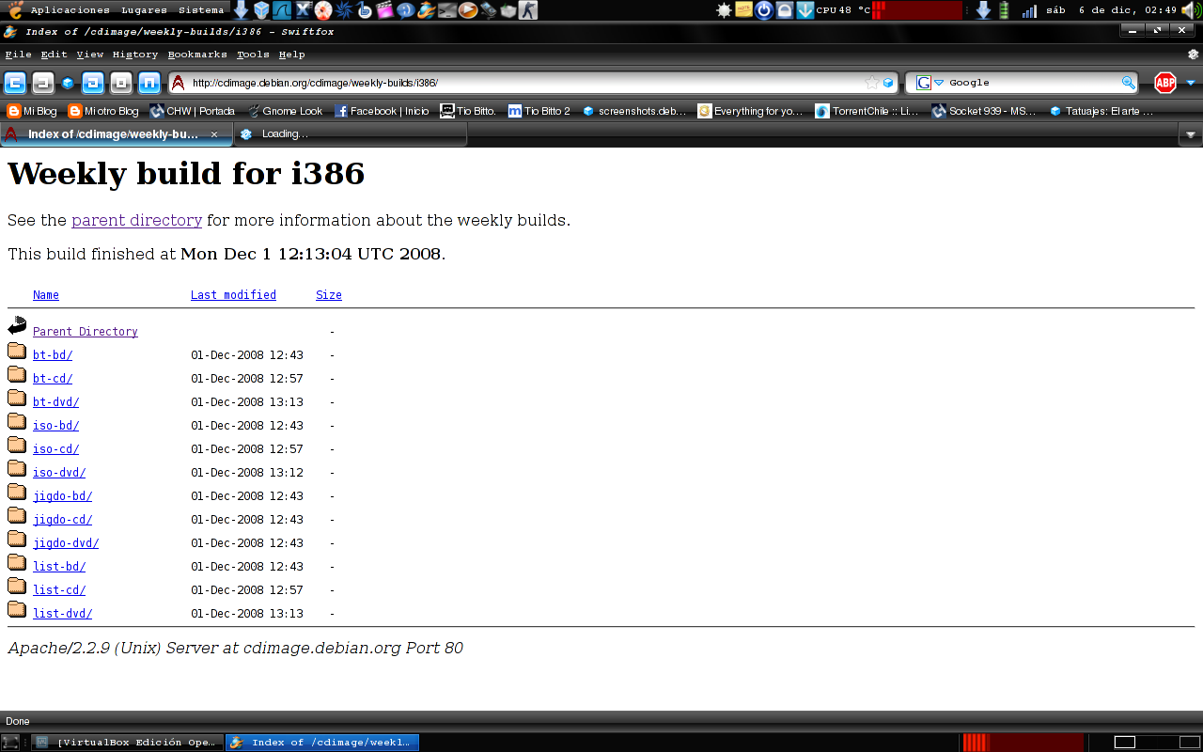Image resolution: width=1203 pixels, height=752 pixels.
Task: Open the bt-bd/ folder link
Action: 53,355
